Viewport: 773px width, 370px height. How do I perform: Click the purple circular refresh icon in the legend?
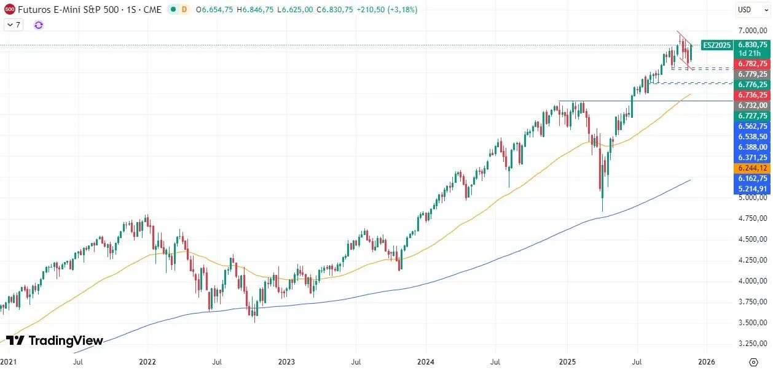click(37, 25)
